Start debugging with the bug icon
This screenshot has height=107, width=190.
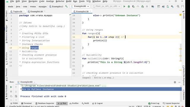tap(129, 7)
